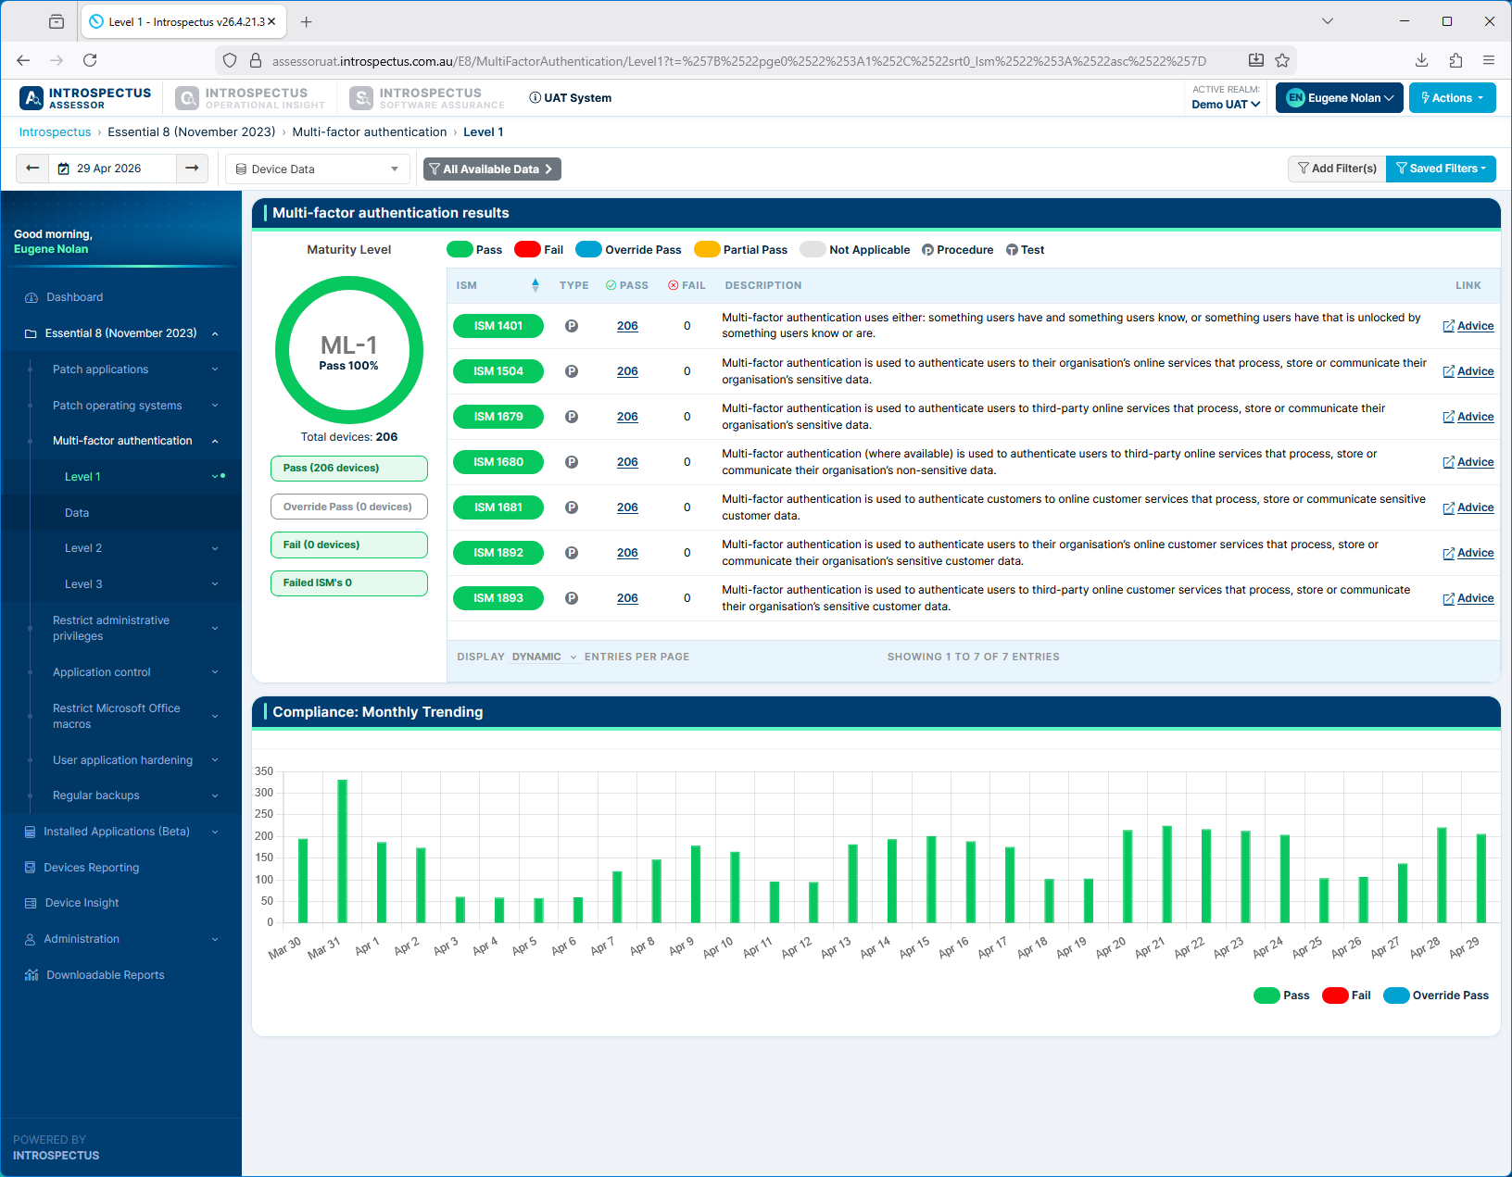Click the 29 Apr 2026 date field
Viewport: 1512px width, 1177px height.
pyautogui.click(x=111, y=169)
